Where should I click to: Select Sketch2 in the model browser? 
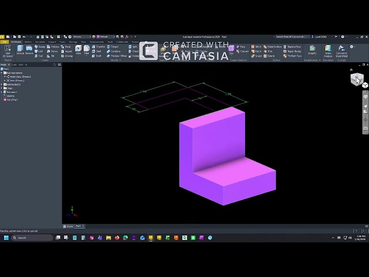point(10,96)
